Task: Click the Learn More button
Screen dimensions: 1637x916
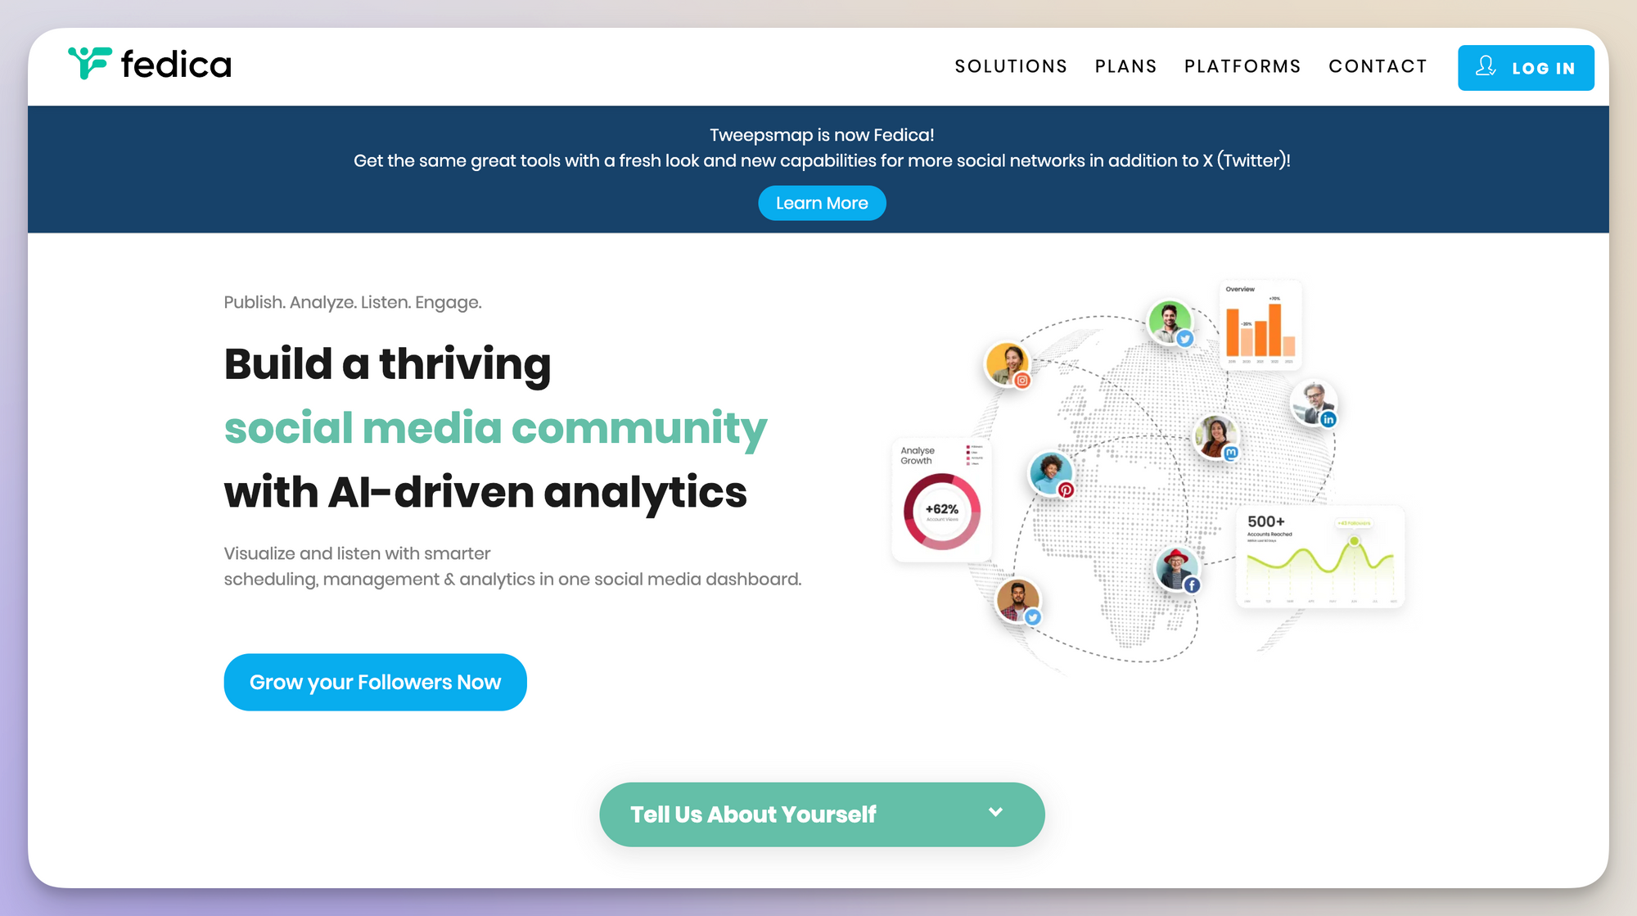Action: 819,202
